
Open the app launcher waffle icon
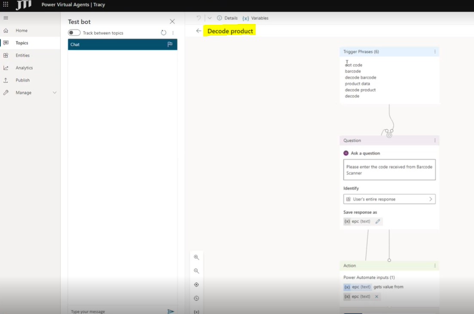(6, 4)
